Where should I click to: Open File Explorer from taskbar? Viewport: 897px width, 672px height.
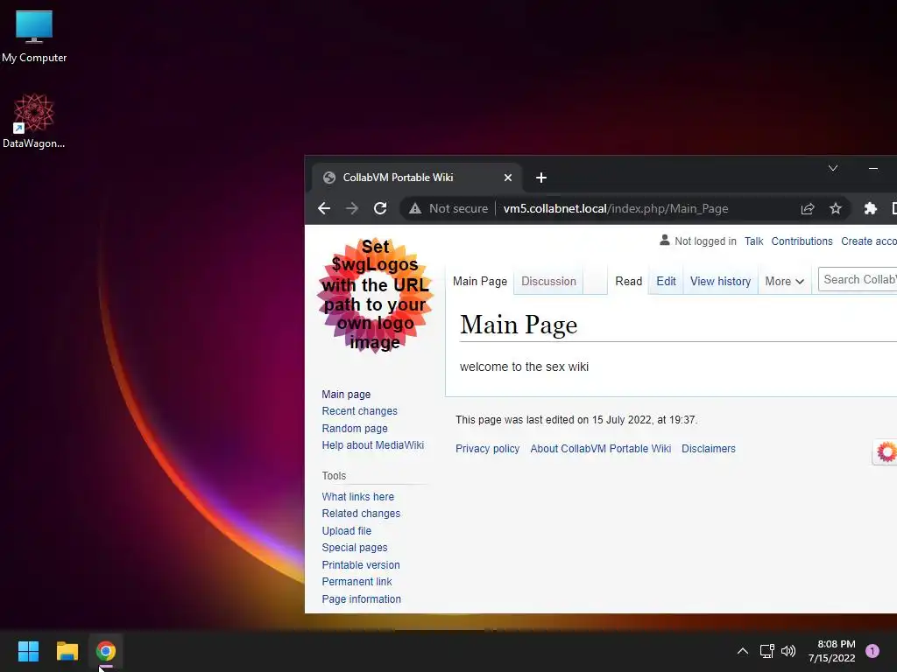(x=67, y=651)
